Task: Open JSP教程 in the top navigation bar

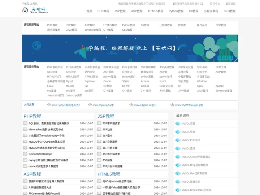Action: point(120,11)
